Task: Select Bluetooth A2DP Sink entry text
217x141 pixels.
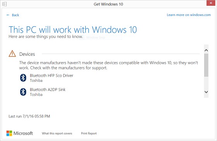Action: click(48, 89)
